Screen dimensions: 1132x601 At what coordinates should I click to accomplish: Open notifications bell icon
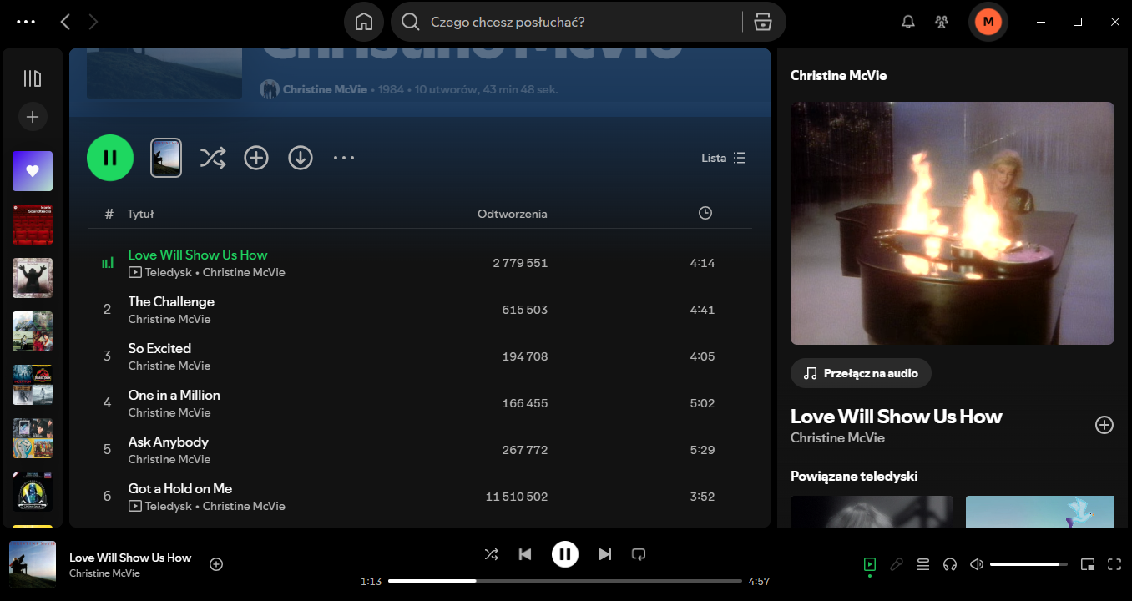tap(908, 23)
